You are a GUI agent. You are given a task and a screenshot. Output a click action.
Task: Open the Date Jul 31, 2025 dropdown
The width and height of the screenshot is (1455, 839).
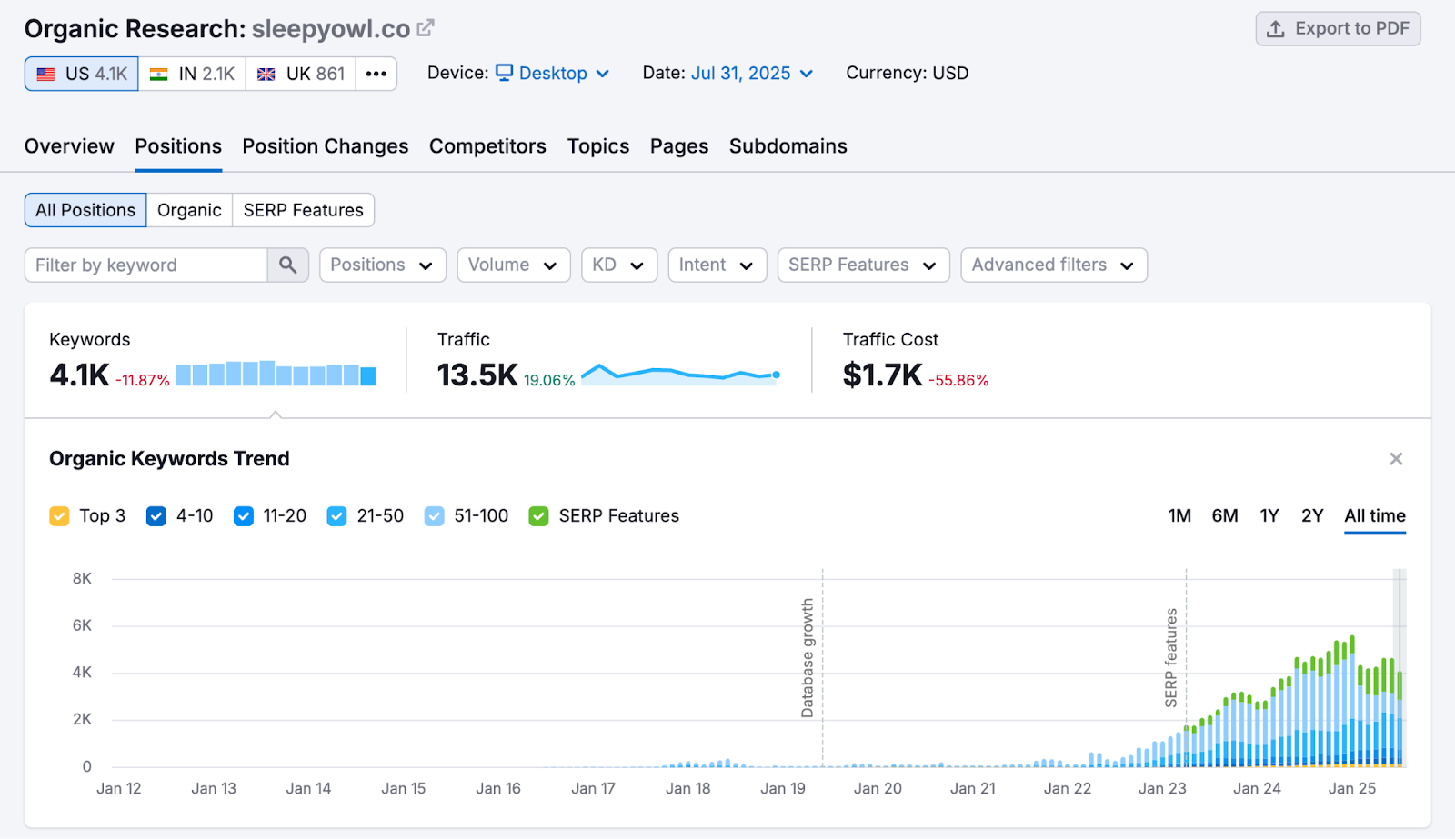[752, 74]
